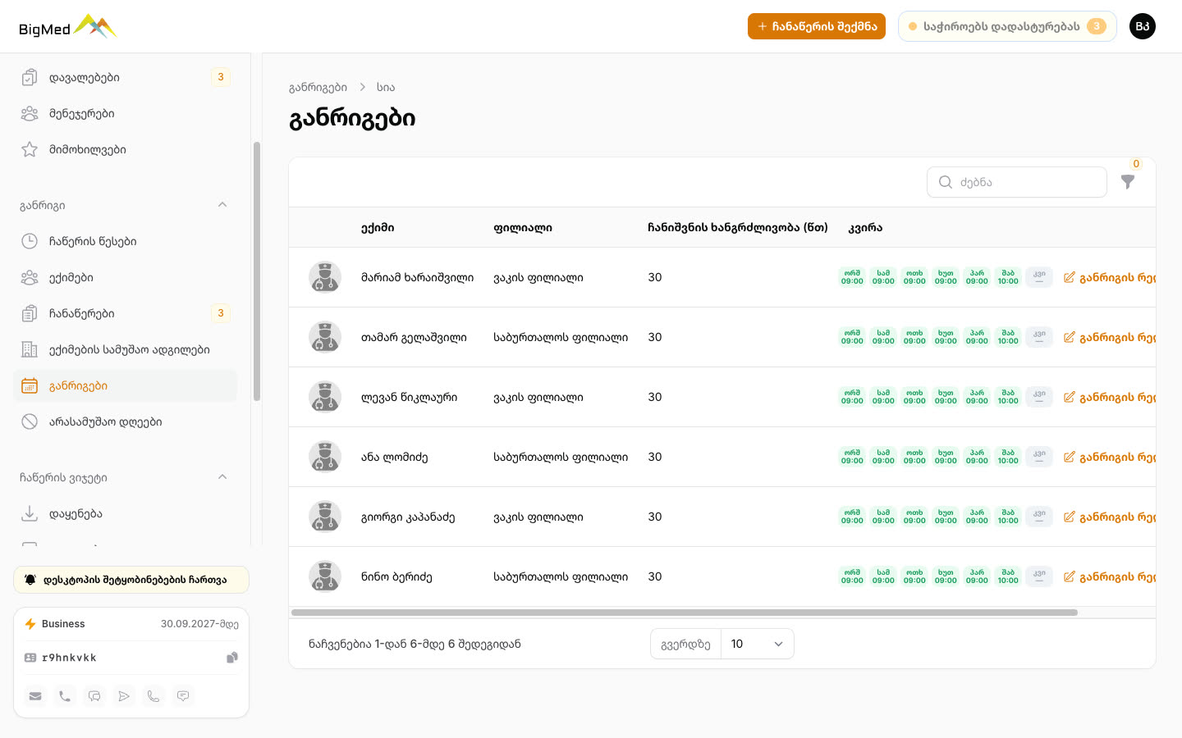Click the edit pencil icon in თამარ გელაშვილი row

click(x=1069, y=337)
